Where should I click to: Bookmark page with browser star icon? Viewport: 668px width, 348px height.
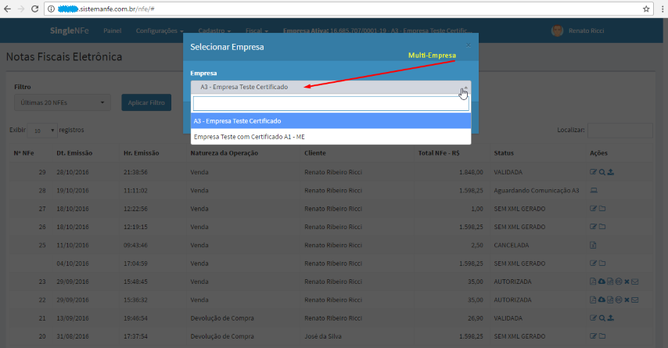pyautogui.click(x=646, y=9)
